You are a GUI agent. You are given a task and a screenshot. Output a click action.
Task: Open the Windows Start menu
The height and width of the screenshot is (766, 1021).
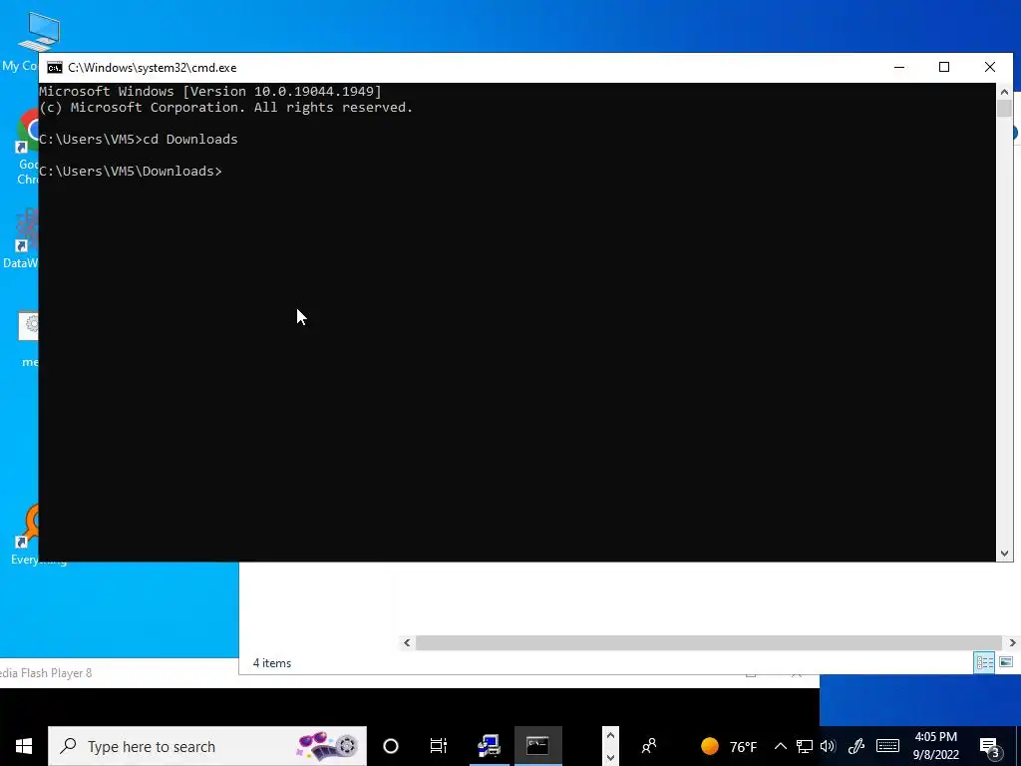[x=24, y=746]
